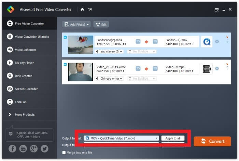Open the Facebook social icon
The image size is (239, 161).
coord(12,148)
